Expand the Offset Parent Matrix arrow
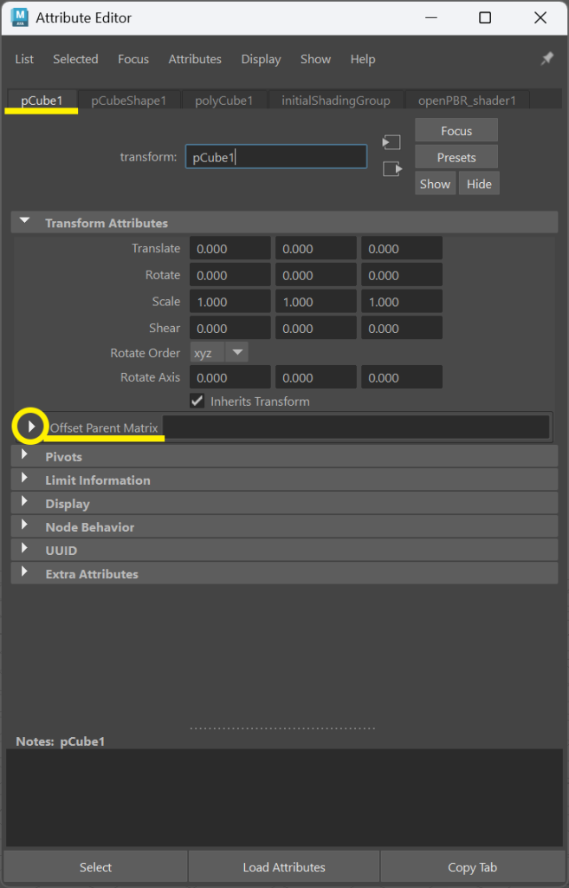The width and height of the screenshot is (569, 888). [x=31, y=427]
